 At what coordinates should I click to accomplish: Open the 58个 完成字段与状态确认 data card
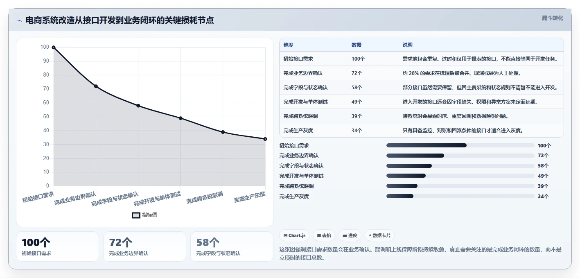(232, 246)
